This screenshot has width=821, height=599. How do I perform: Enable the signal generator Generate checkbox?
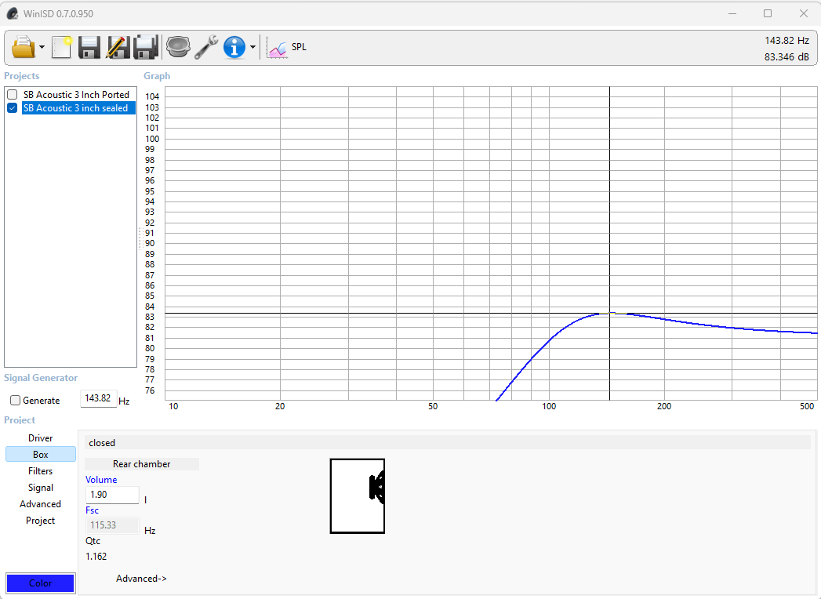click(15, 401)
